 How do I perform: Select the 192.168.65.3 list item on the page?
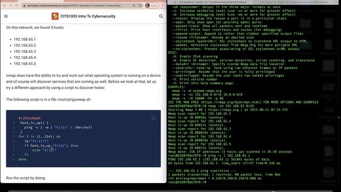(25, 52)
